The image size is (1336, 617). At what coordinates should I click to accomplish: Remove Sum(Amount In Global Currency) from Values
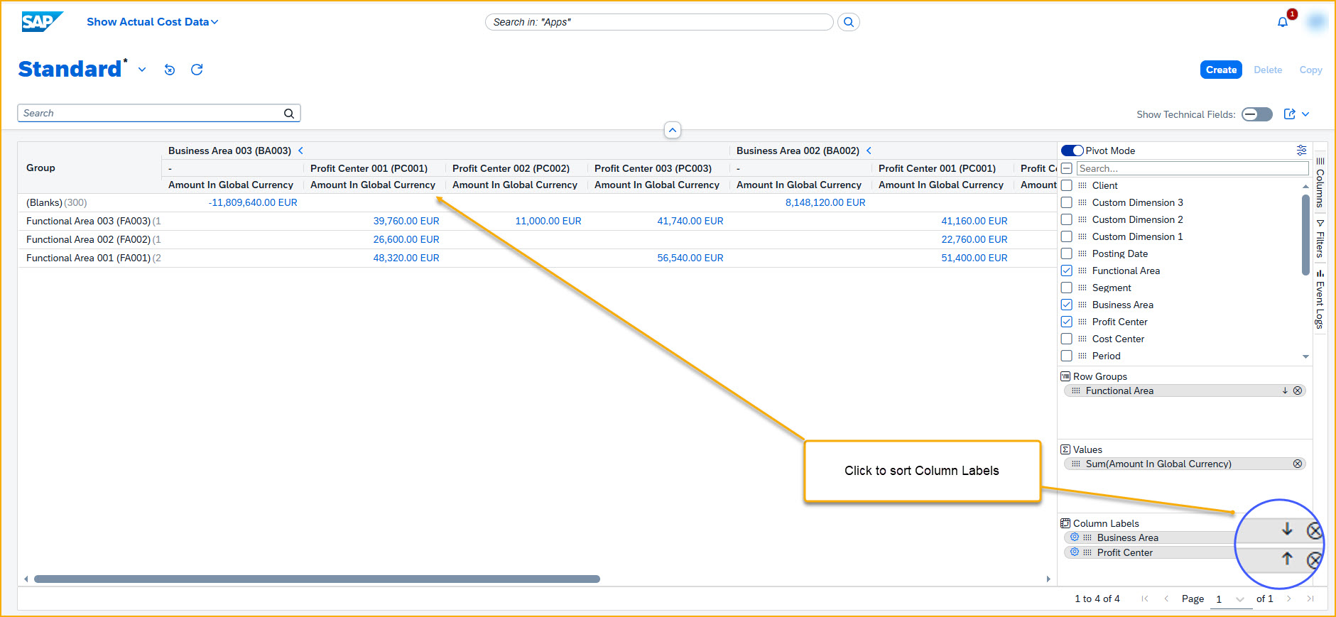pyautogui.click(x=1298, y=464)
